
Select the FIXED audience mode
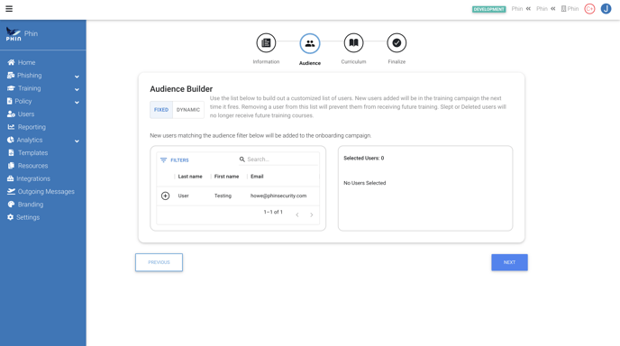pos(161,110)
